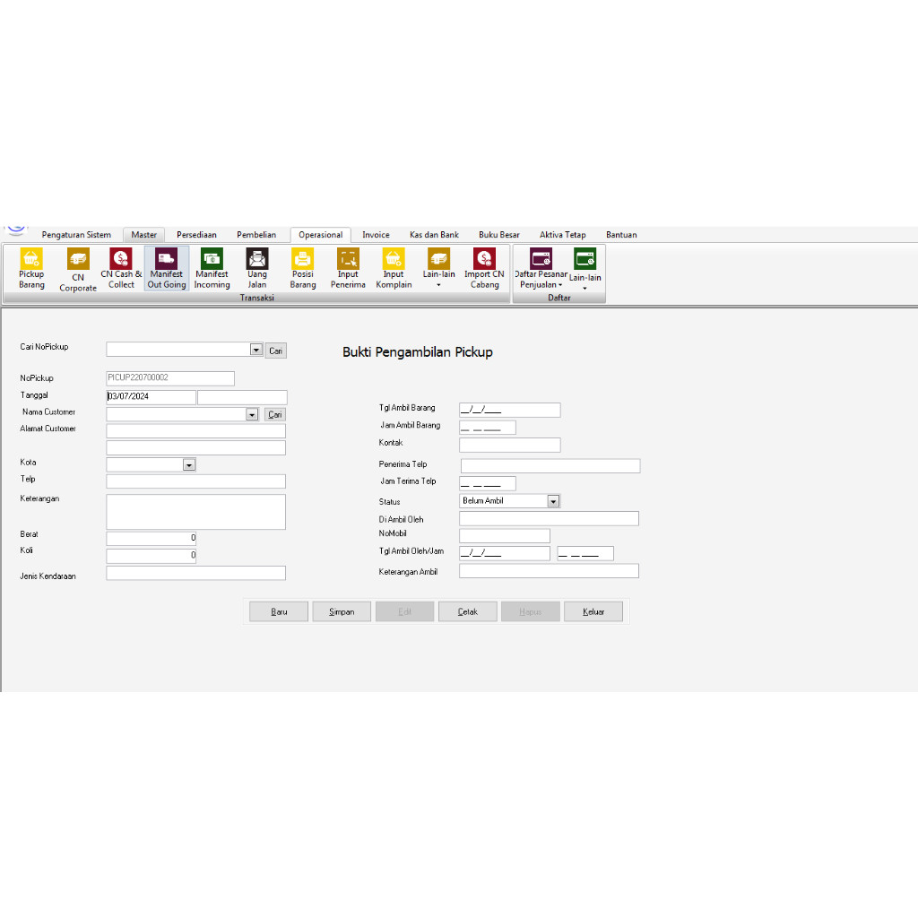Open Manifest Incoming
The height and width of the screenshot is (918, 918).
pyautogui.click(x=212, y=268)
